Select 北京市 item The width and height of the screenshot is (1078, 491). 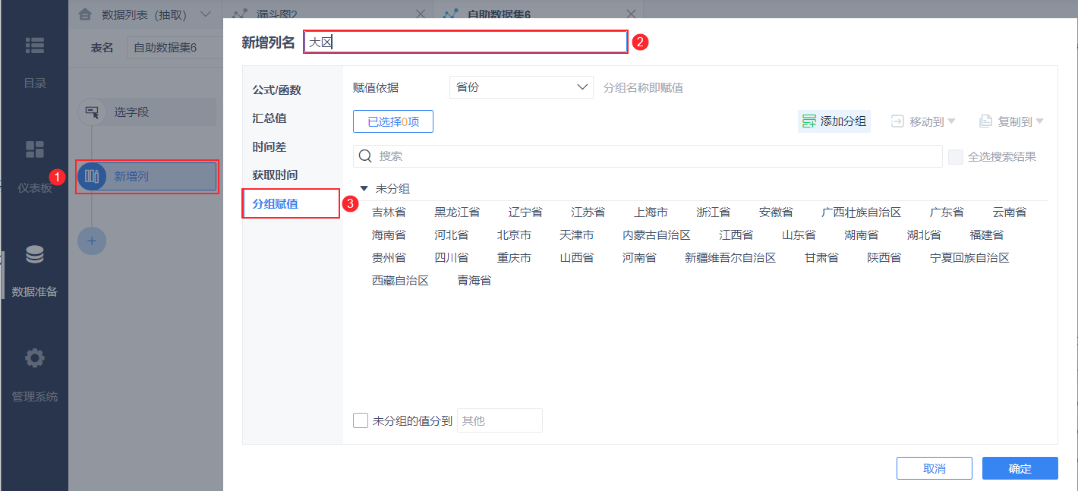tap(514, 235)
